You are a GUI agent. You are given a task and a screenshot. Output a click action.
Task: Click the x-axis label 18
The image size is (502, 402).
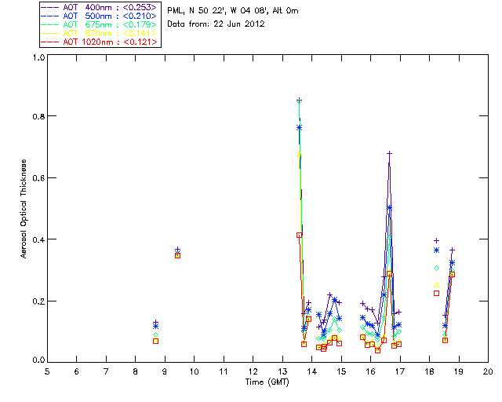(429, 371)
